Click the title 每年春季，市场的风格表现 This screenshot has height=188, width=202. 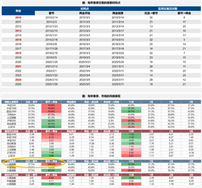point(101,96)
